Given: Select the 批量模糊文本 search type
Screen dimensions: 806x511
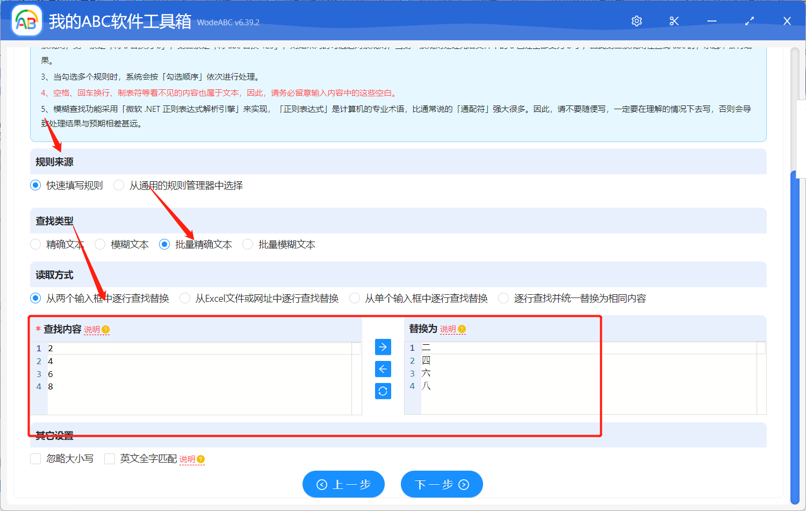Looking at the screenshot, I should coord(248,244).
